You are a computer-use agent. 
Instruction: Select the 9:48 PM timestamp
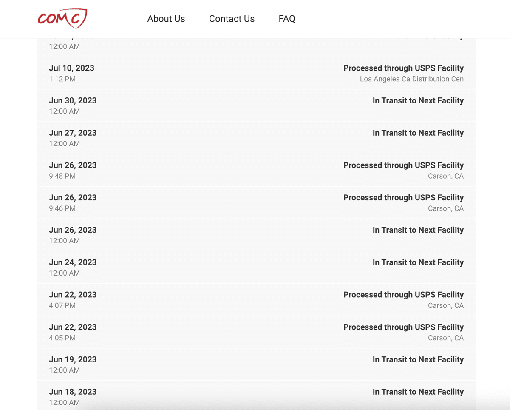click(62, 176)
